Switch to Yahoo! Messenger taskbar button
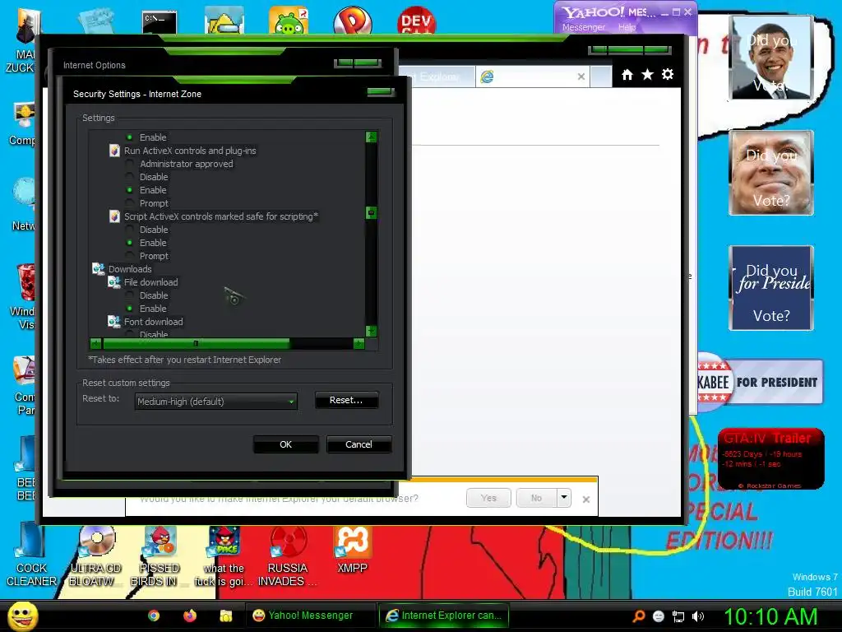This screenshot has width=842, height=632. 310,616
